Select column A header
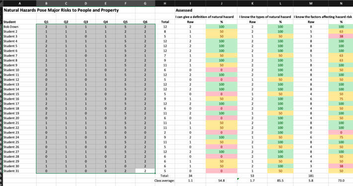The height and width of the screenshot is (186, 353). point(20,3)
